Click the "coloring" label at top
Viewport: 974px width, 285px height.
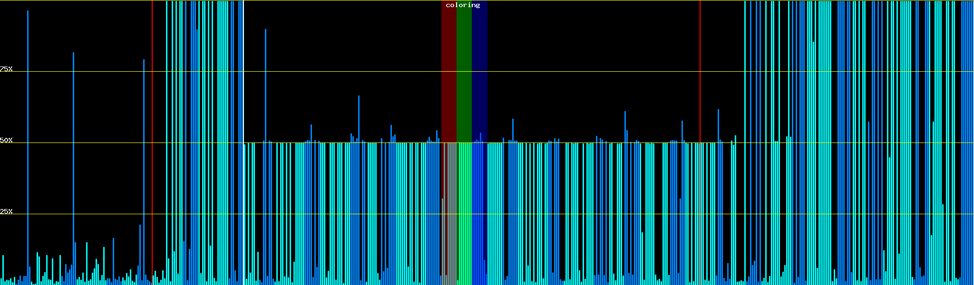click(463, 5)
